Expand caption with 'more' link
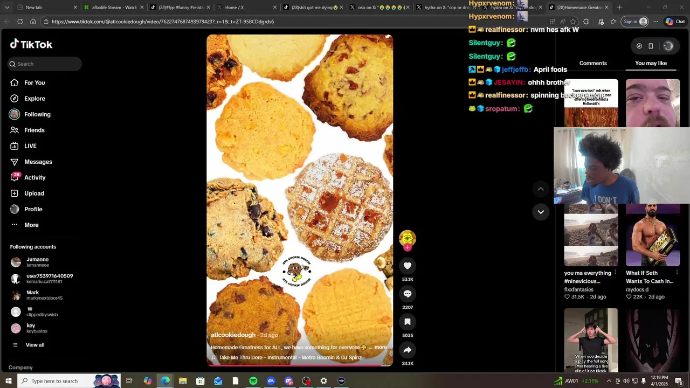Viewport: 690px width, 388px height. click(x=381, y=347)
